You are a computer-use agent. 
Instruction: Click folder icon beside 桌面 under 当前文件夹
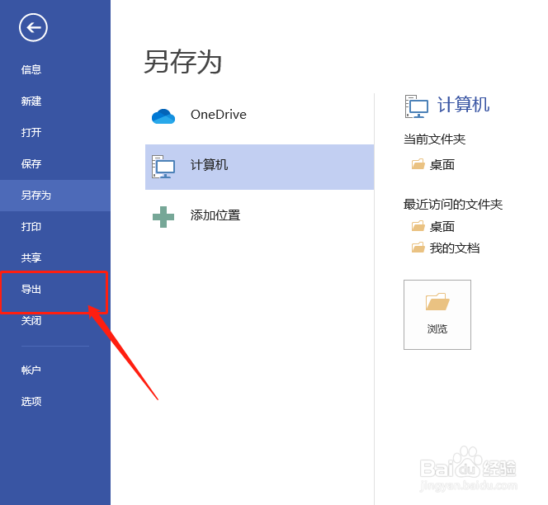pyautogui.click(x=418, y=164)
